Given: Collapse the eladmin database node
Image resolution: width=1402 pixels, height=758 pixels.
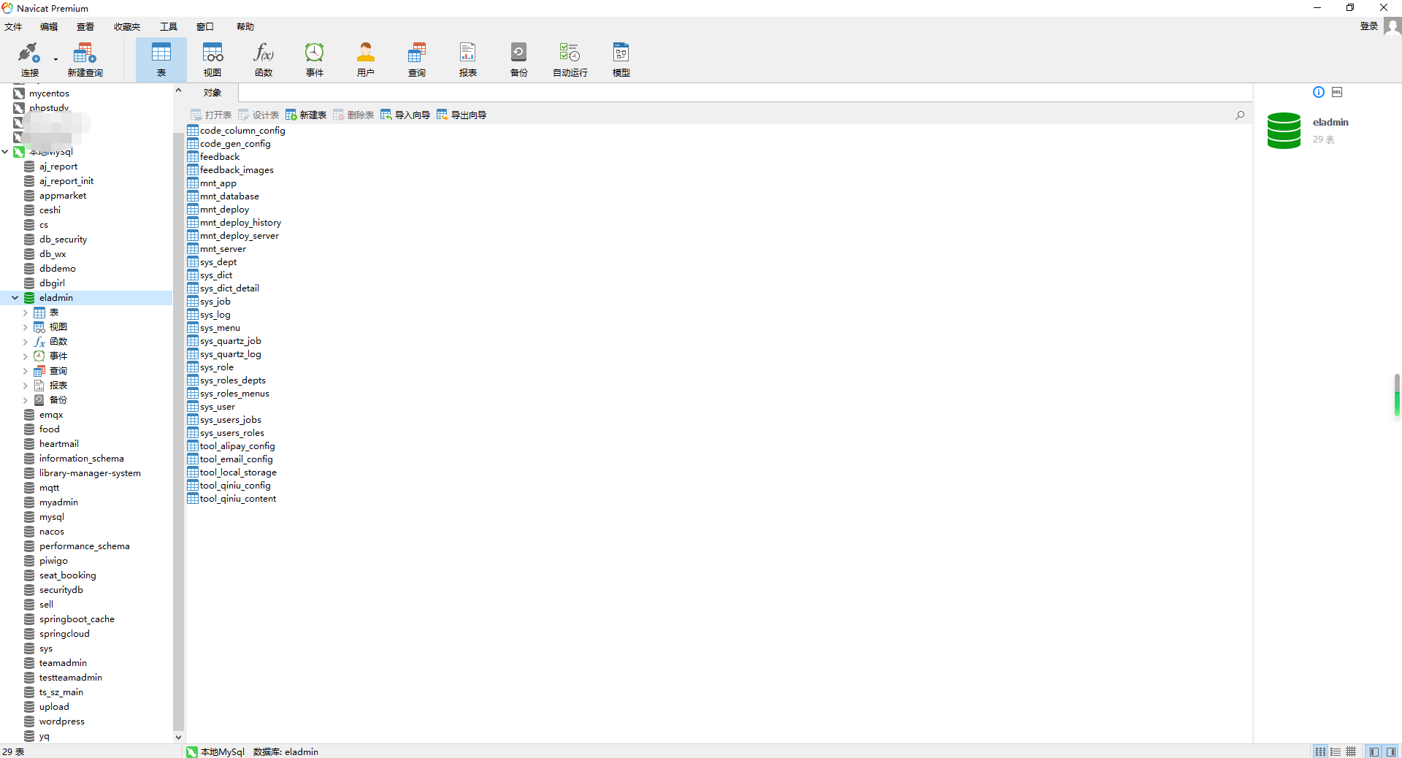Looking at the screenshot, I should (x=15, y=298).
